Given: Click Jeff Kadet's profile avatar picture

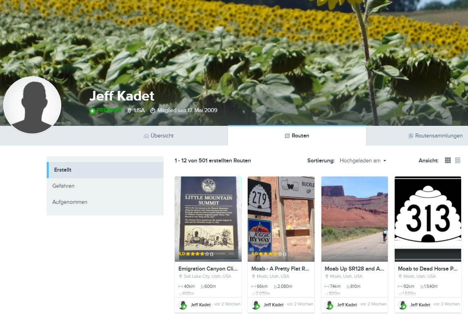Looking at the screenshot, I should 32,105.
